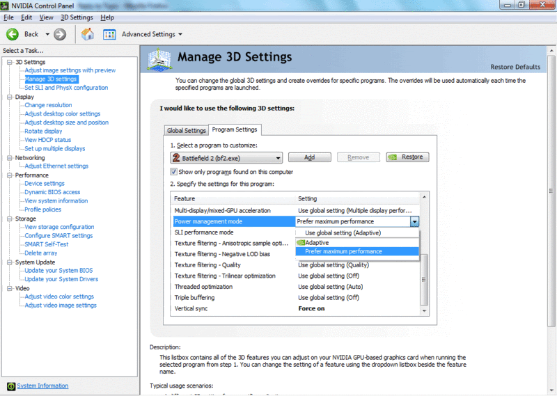Viewport: 557px width, 396px height.
Task: Open View system information task
Action: (56, 201)
